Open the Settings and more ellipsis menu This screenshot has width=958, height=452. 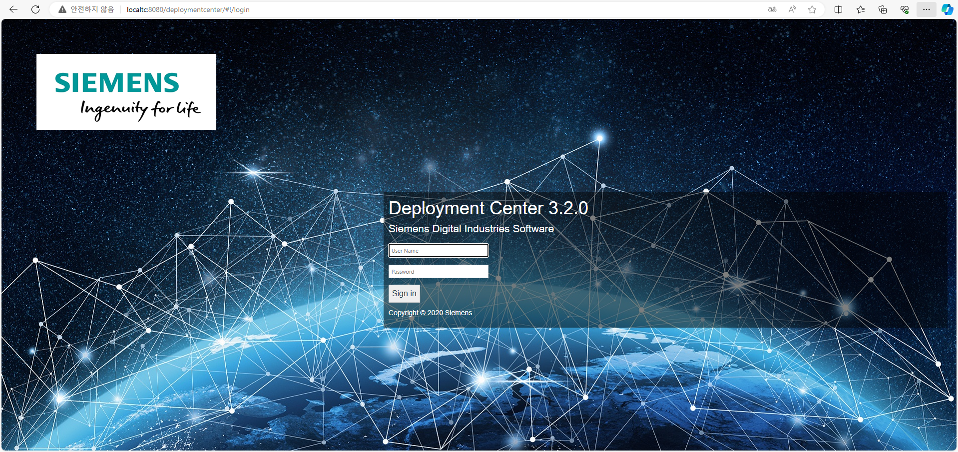click(926, 9)
